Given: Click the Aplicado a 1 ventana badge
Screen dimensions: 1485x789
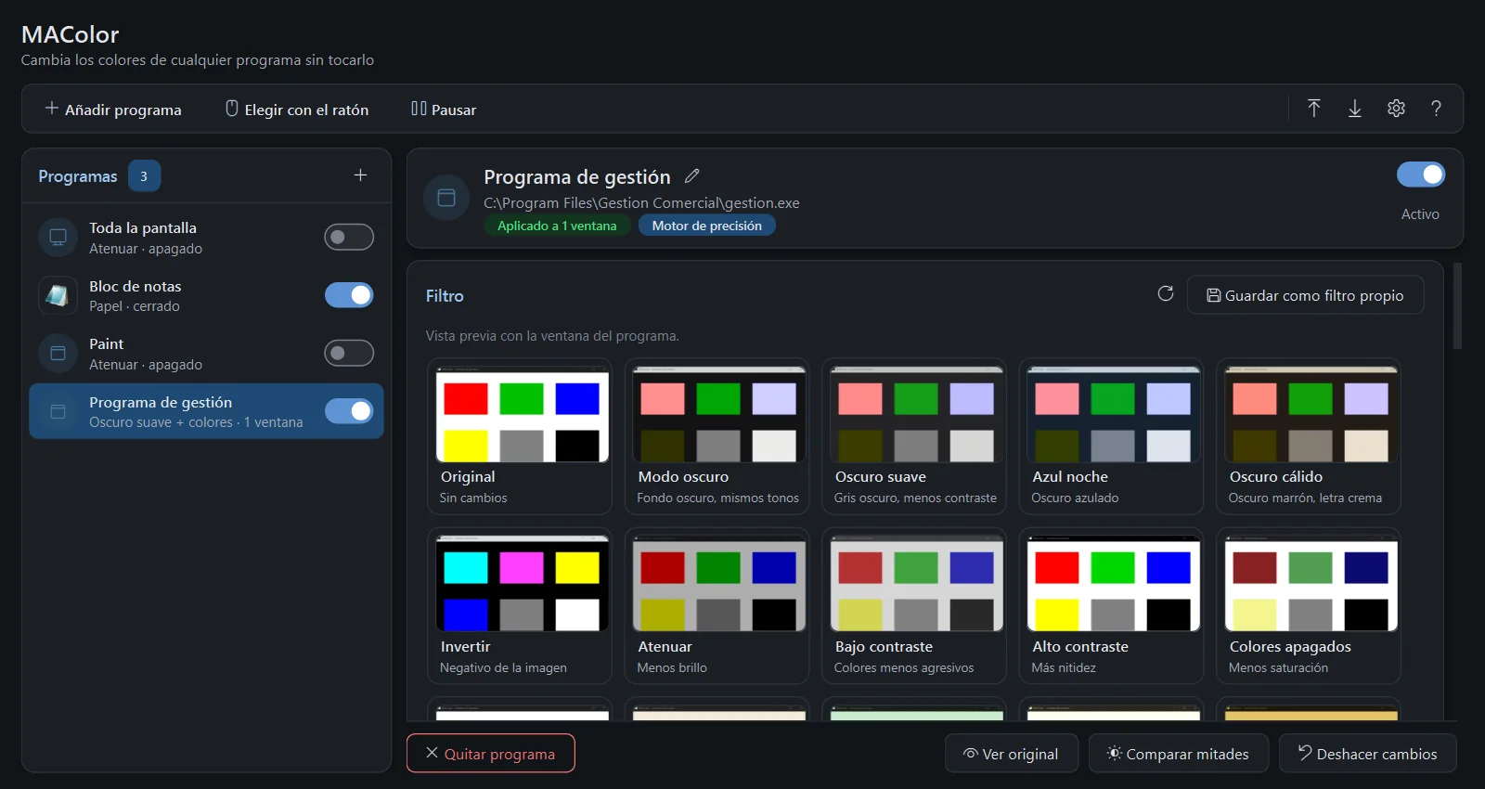Looking at the screenshot, I should pyautogui.click(x=557, y=226).
